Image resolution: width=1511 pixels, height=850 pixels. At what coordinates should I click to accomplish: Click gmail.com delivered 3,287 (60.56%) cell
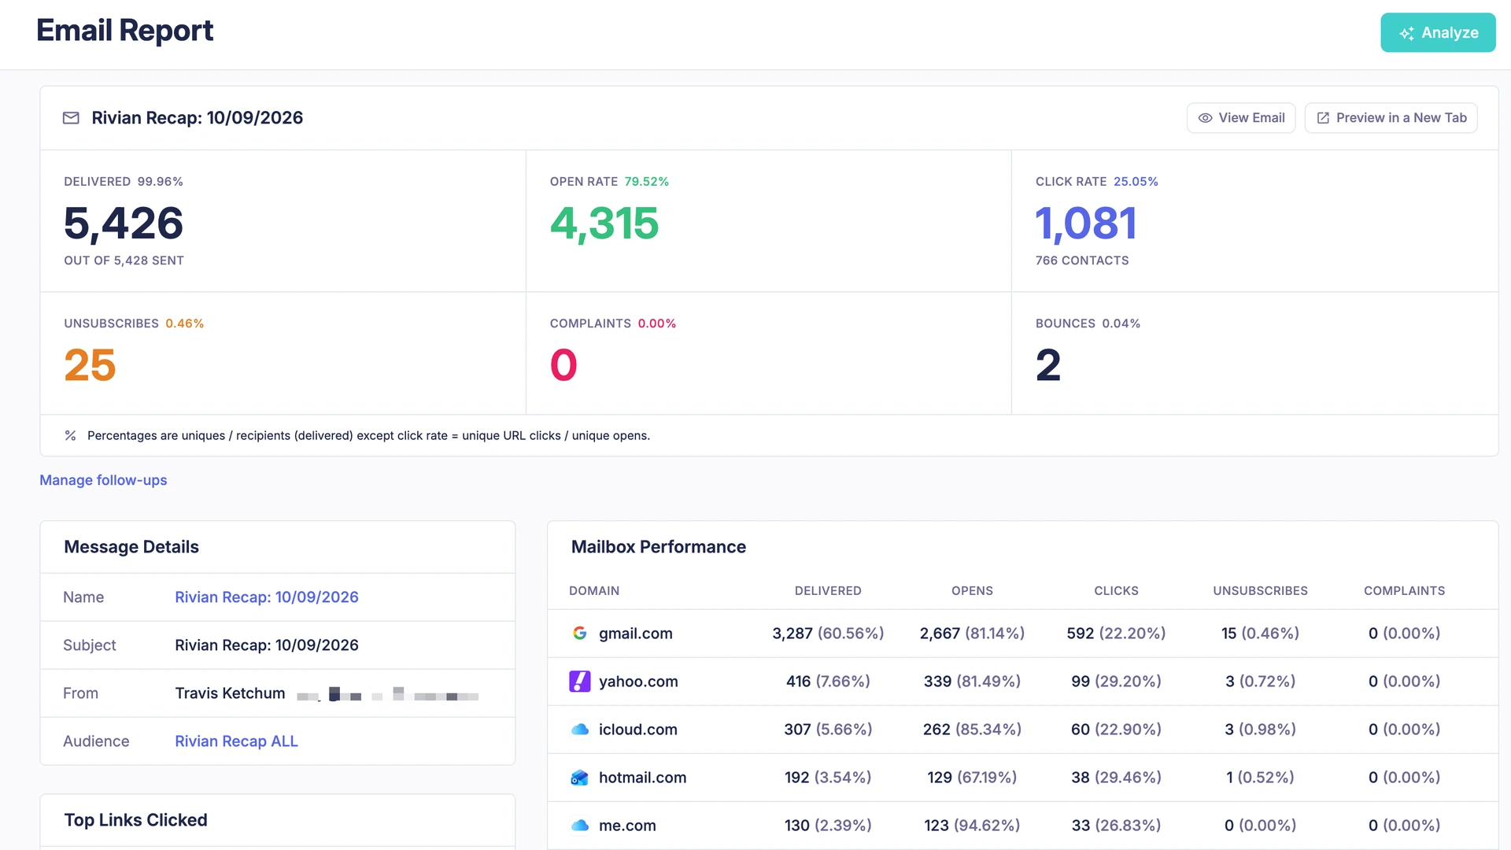point(828,634)
